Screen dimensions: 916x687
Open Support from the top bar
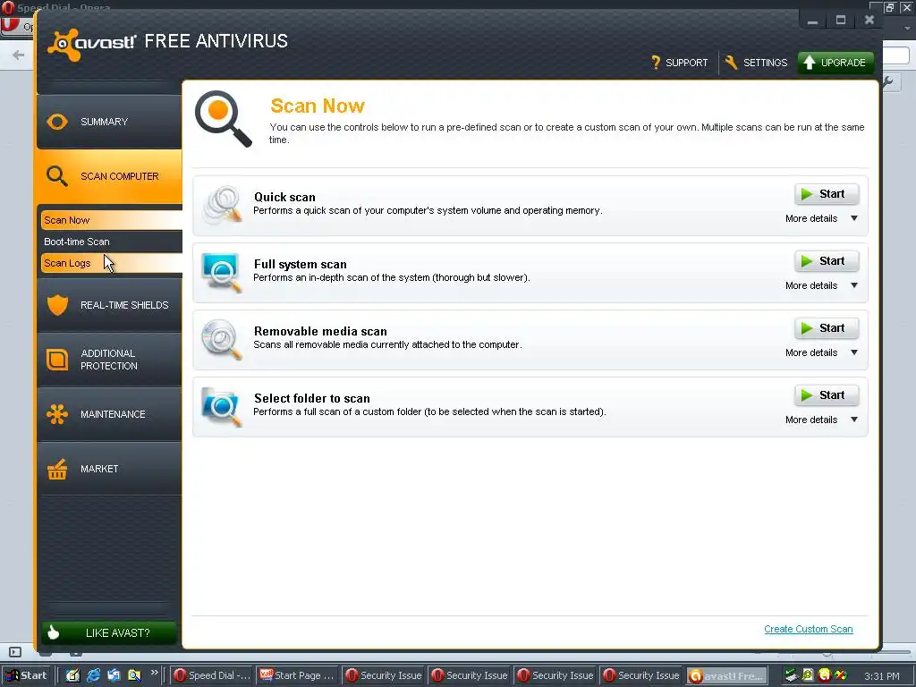point(680,63)
